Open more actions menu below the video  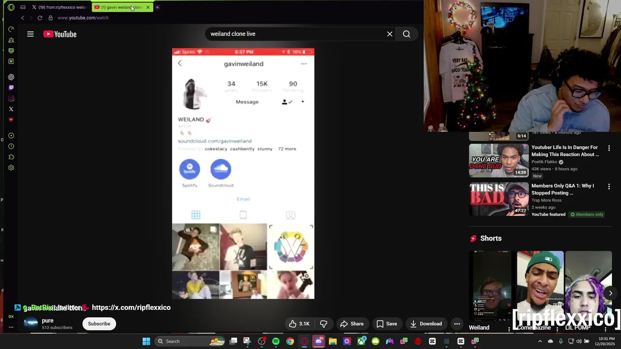[x=457, y=324]
